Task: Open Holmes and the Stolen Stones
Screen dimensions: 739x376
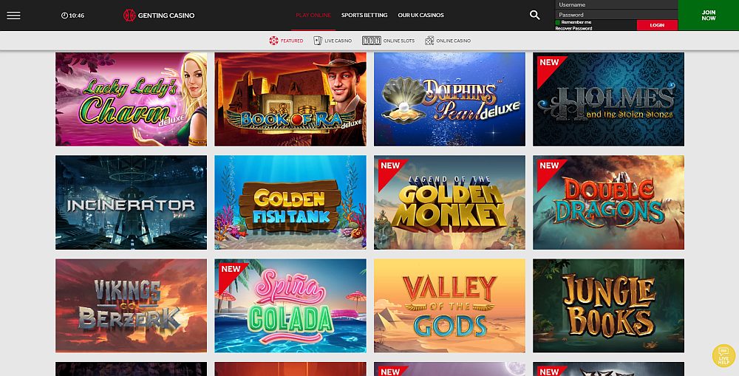Action: 608,99
